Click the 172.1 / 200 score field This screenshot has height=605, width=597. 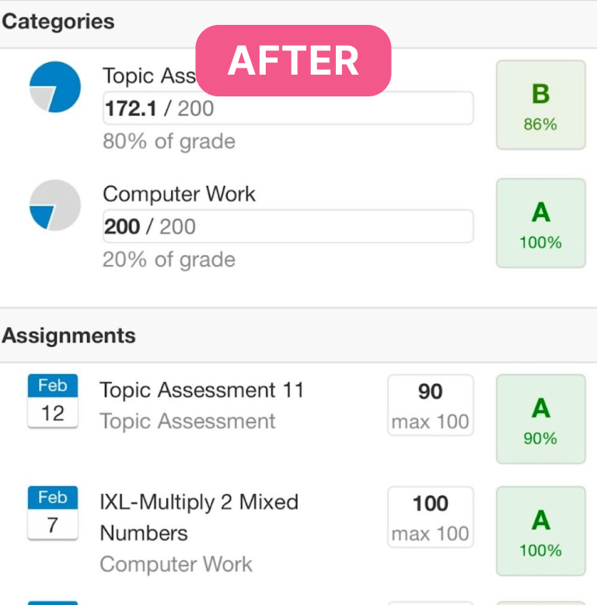point(288,108)
